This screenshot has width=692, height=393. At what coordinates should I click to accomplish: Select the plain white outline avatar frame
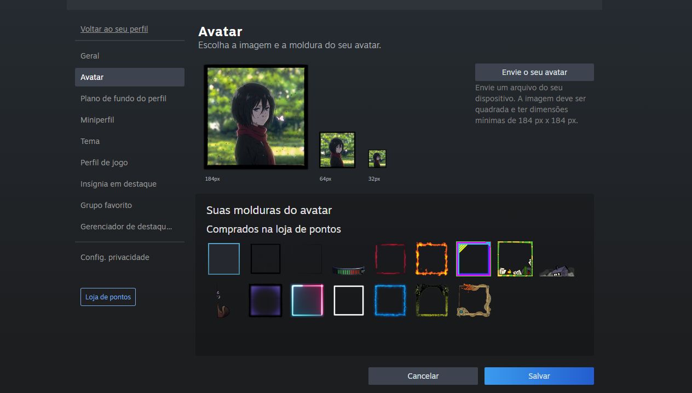point(349,300)
